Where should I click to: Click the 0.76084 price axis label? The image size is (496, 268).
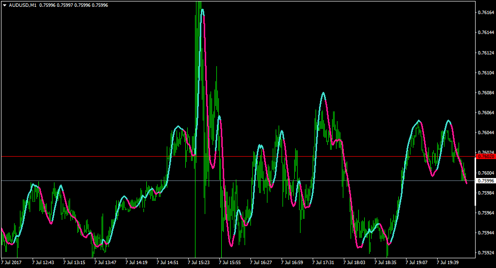point(486,93)
